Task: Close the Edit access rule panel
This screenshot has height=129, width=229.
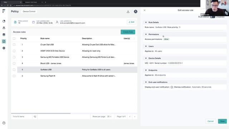Action: 145,10
